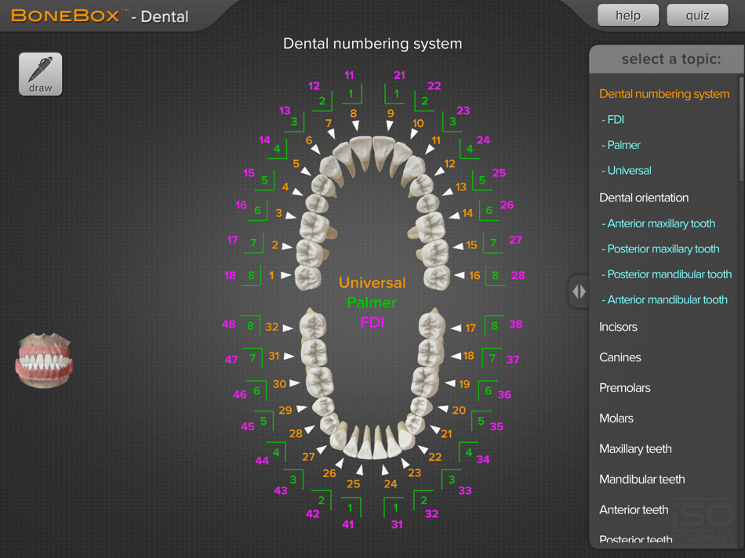Toggle the FDI numbering legend
The height and width of the screenshot is (558, 745).
click(x=372, y=322)
